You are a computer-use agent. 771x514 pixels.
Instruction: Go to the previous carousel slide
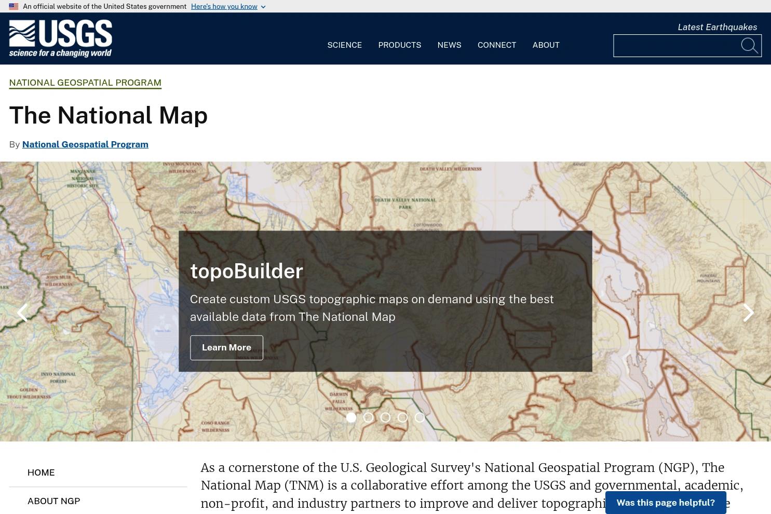22,313
